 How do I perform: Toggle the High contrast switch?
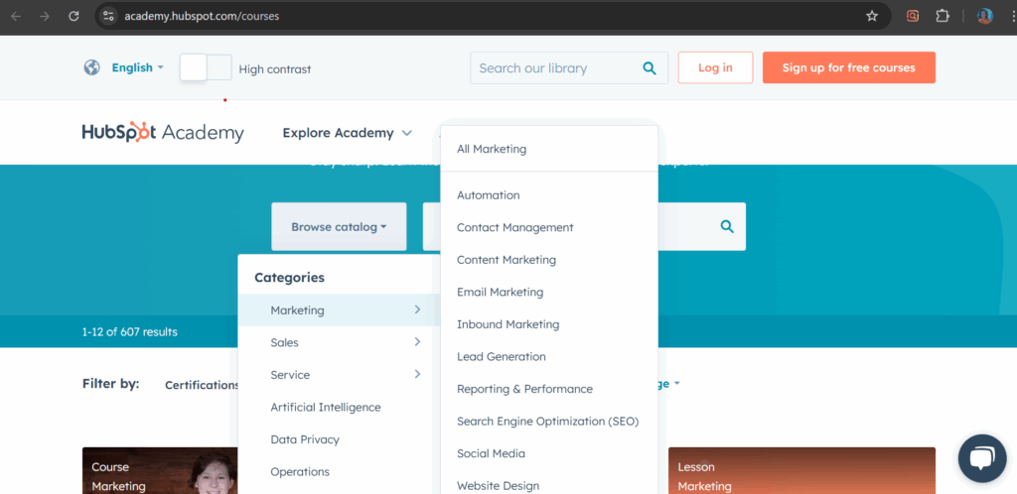tap(206, 67)
